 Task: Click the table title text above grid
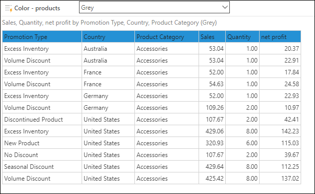coord(109,23)
